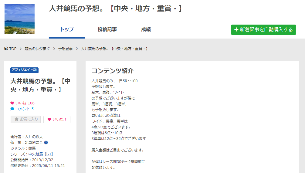The height and width of the screenshot is (173, 305).
Task: Click the star icon in お気に入り button
Action: (16, 119)
